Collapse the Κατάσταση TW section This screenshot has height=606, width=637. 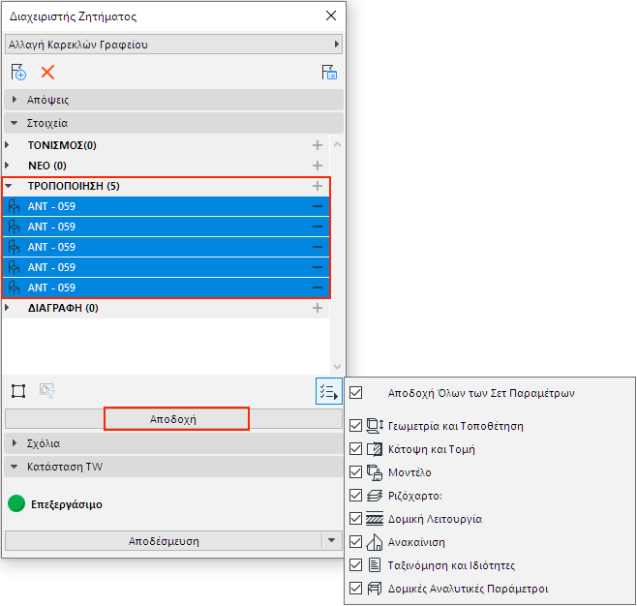point(15,467)
